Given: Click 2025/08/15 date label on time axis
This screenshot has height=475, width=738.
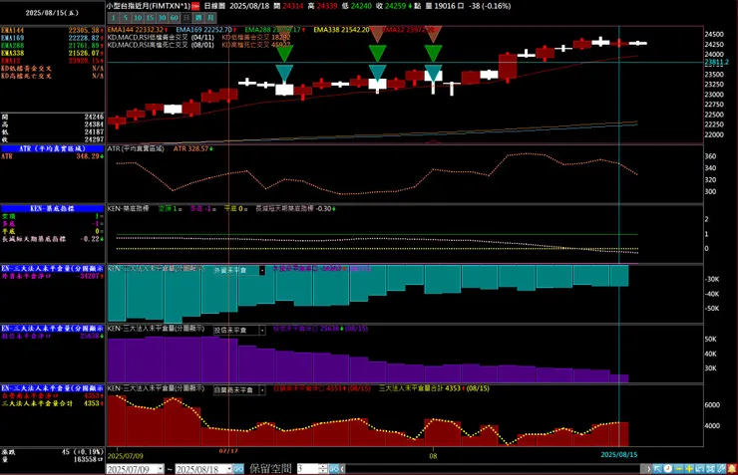Looking at the screenshot, I should (619, 455).
